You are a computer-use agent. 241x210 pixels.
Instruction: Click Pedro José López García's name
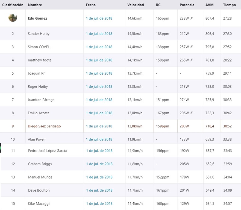(x=47, y=151)
